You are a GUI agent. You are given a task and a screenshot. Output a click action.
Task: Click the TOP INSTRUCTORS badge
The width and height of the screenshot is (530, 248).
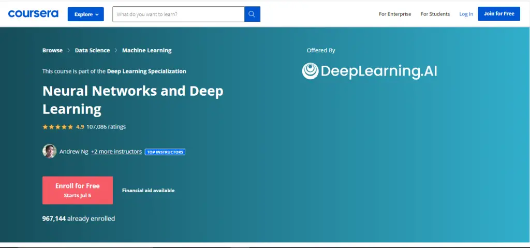[165, 152]
